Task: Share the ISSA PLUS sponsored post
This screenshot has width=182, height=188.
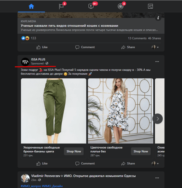Action: 128,164
